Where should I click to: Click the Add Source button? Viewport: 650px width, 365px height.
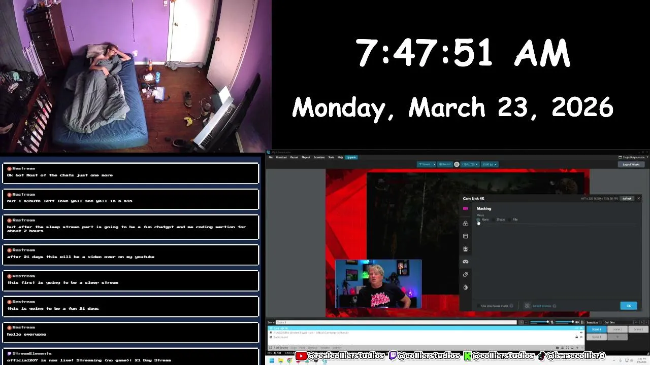(x=278, y=348)
